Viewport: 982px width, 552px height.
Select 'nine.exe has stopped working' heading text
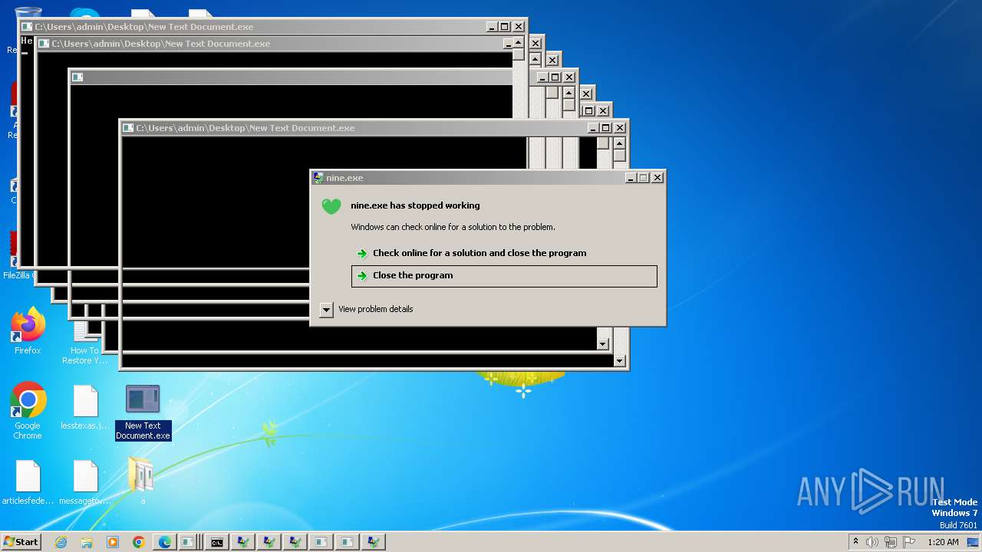click(x=415, y=205)
